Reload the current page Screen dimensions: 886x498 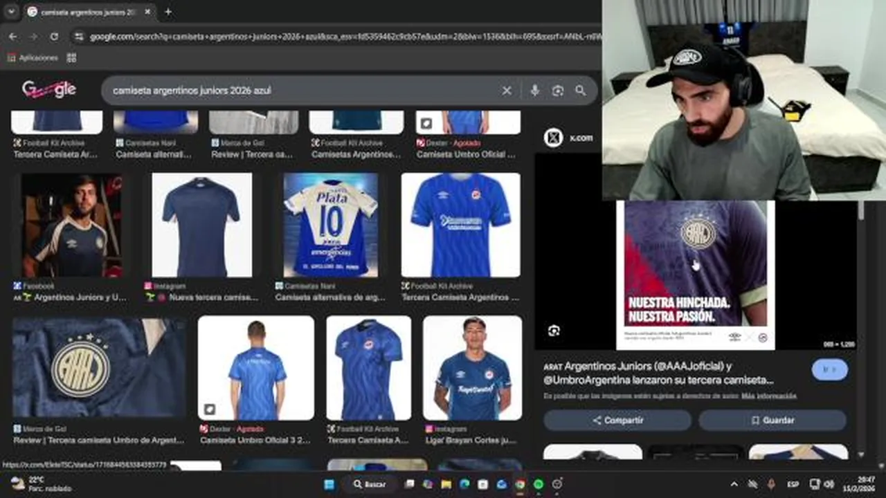pyautogui.click(x=54, y=36)
